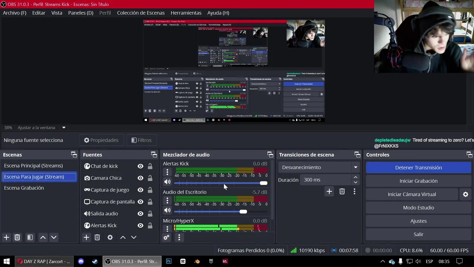Hide the Chat de kick source
474x267 pixels.
(140, 166)
